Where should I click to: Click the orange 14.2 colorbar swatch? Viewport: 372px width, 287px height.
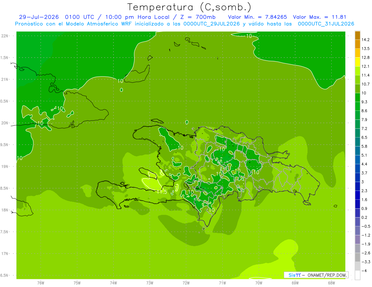click(x=357, y=35)
